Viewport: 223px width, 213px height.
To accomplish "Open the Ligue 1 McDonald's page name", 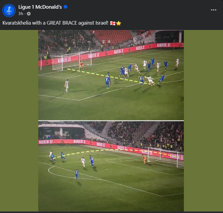I will point(40,7).
